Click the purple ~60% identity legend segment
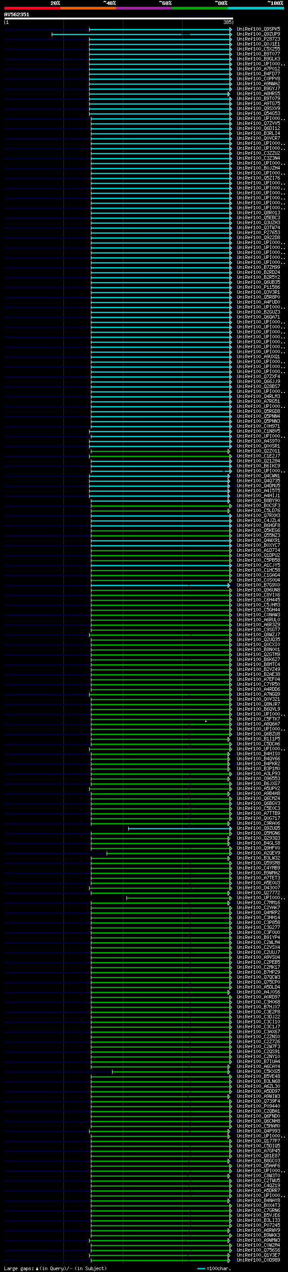The height and width of the screenshot is (1272, 288). [144, 8]
